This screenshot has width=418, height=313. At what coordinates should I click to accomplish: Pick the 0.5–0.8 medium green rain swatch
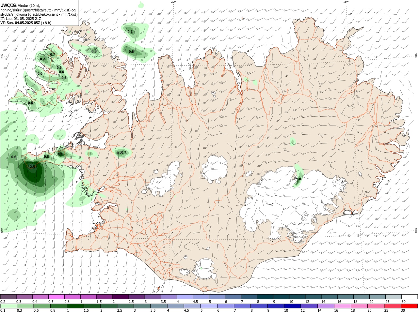pyautogui.click(x=42, y=306)
